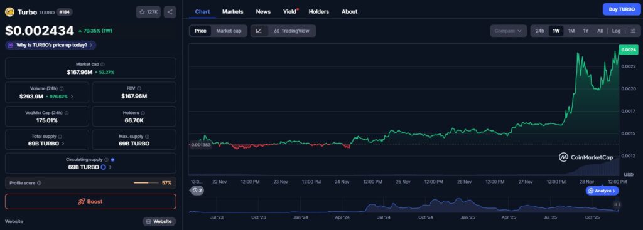Image resolution: width=643 pixels, height=230 pixels.
Task: Click the $293.9M volume value
Action: pos(31,96)
